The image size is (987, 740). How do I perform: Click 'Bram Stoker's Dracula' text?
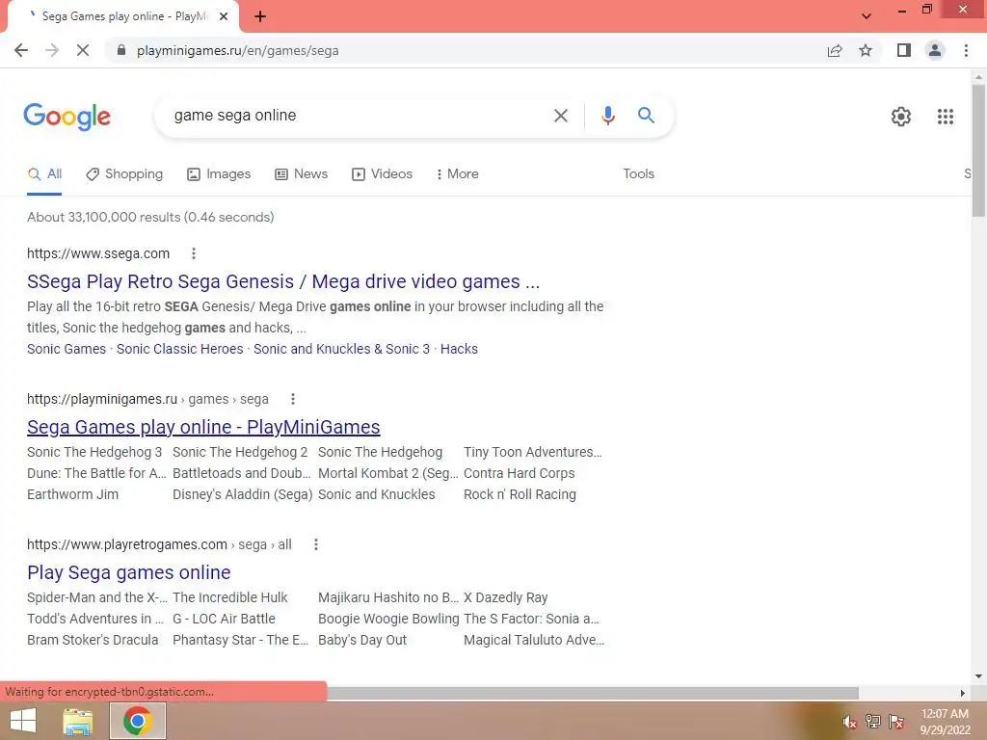(93, 640)
